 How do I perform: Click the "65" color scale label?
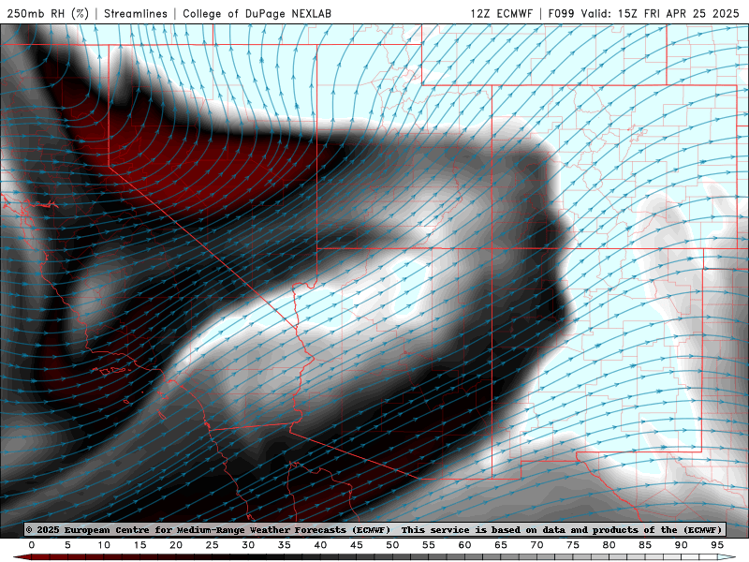501,545
